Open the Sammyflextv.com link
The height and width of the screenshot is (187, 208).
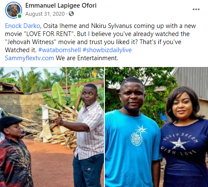click(x=29, y=58)
